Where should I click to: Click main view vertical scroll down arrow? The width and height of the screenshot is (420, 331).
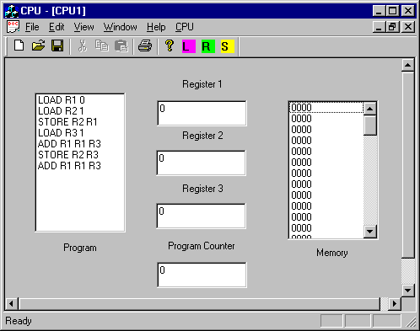407,291
